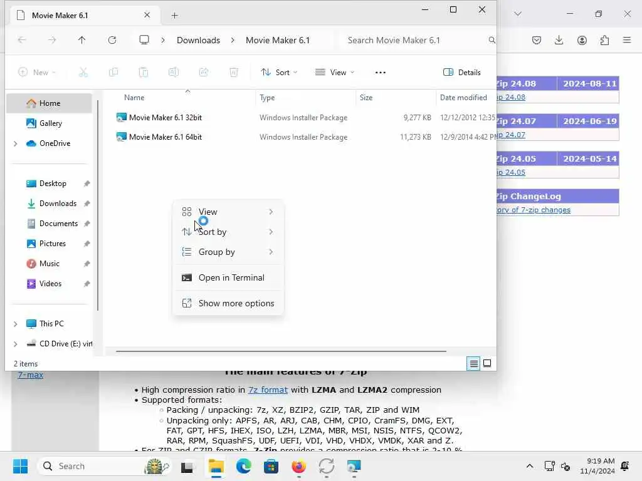
Task: Open the Sort dropdown in toolbar
Action: (x=279, y=73)
